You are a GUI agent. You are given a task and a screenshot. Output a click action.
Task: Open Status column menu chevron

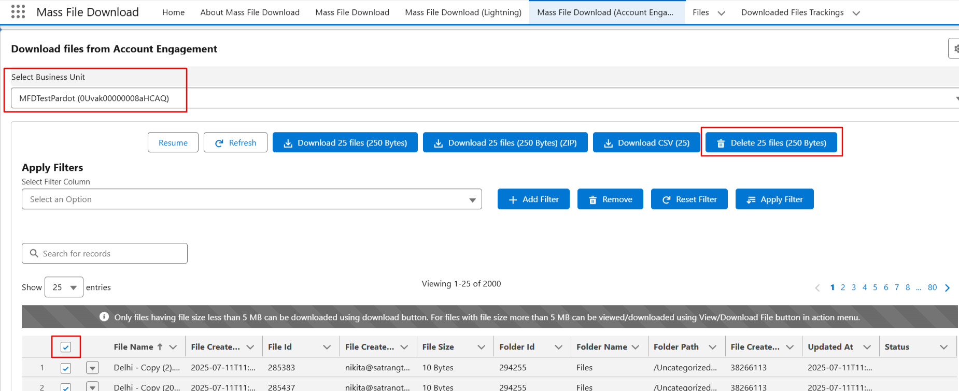[943, 347]
